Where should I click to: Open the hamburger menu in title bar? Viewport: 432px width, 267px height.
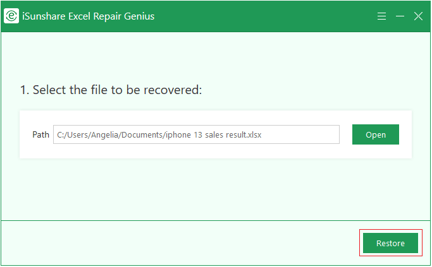coord(381,16)
